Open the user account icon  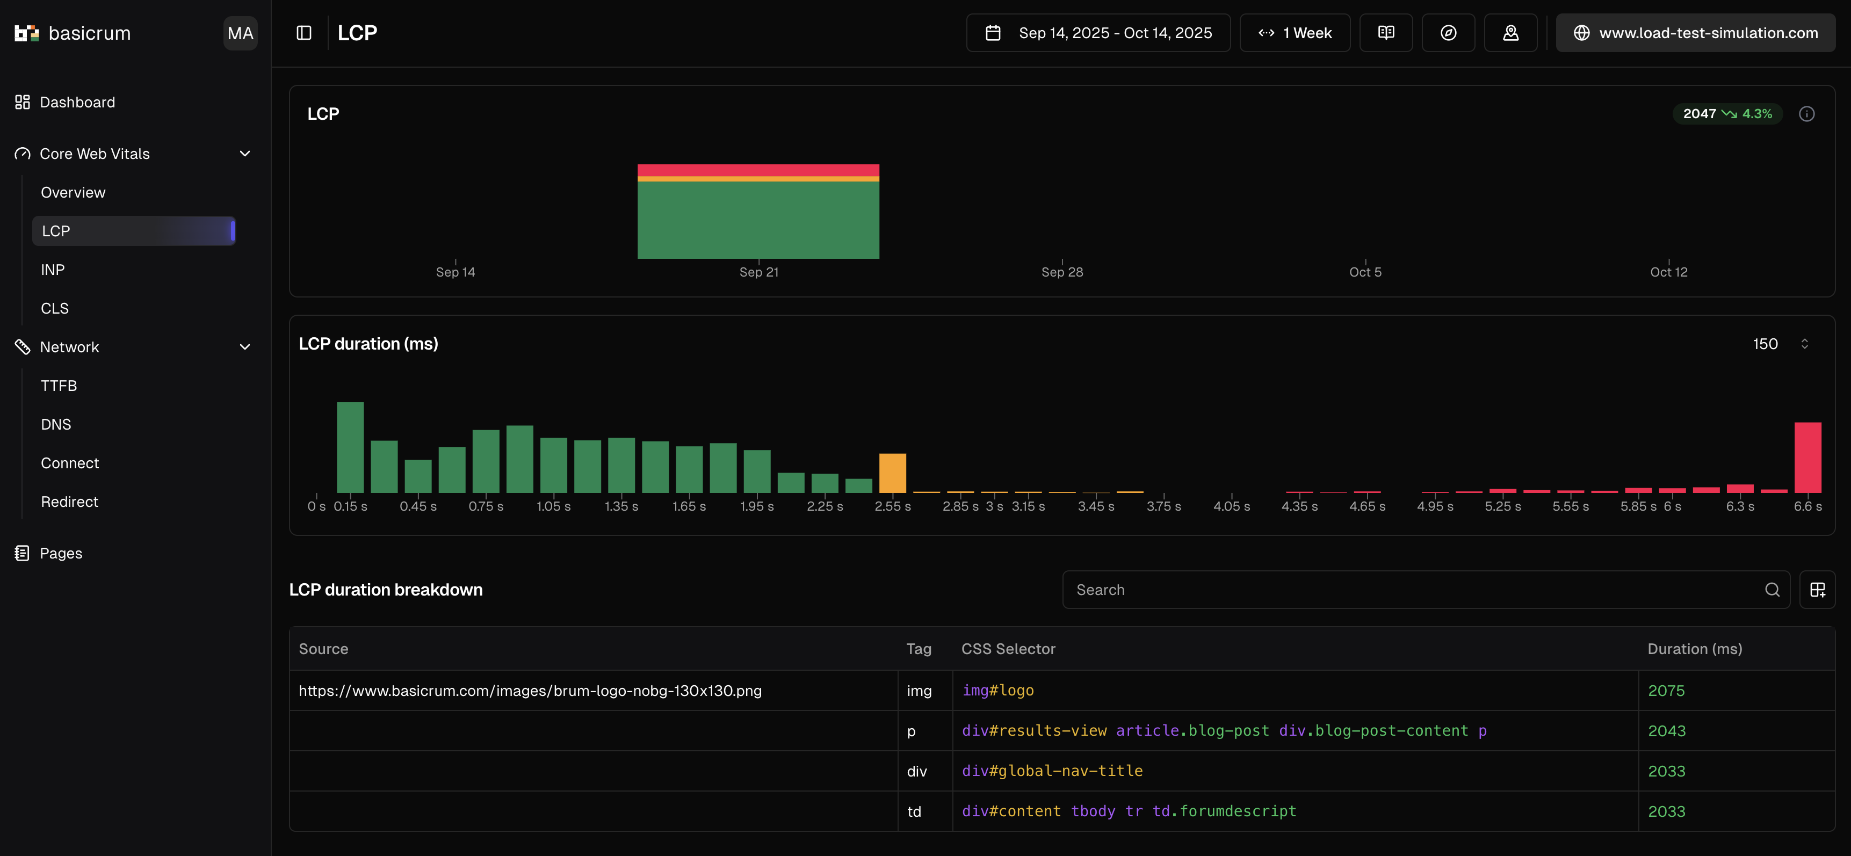click(x=1510, y=33)
